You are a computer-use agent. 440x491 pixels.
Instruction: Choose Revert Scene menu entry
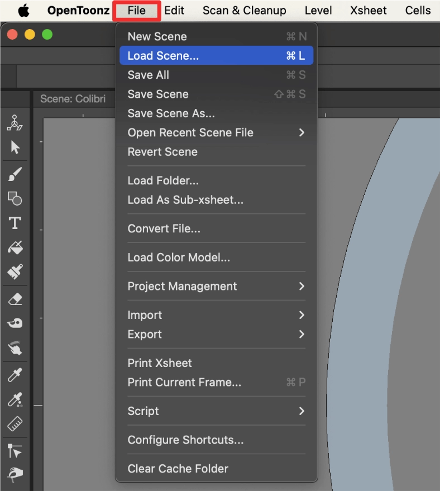pos(216,151)
